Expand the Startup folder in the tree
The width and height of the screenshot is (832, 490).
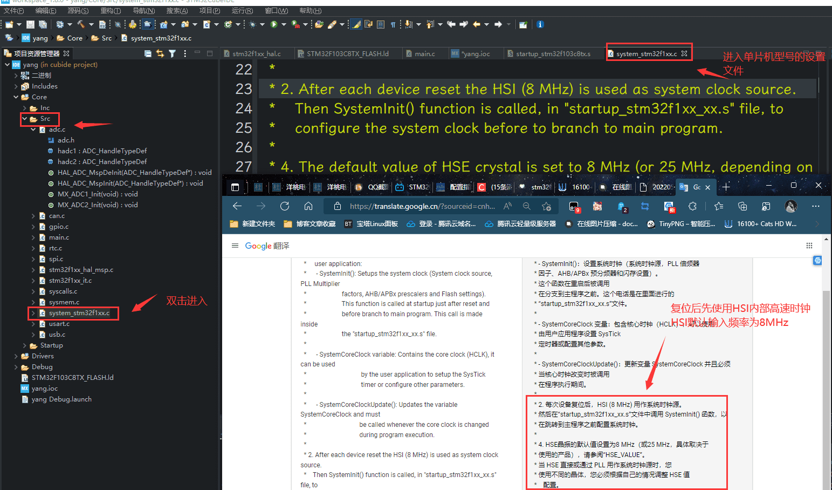(x=25, y=345)
